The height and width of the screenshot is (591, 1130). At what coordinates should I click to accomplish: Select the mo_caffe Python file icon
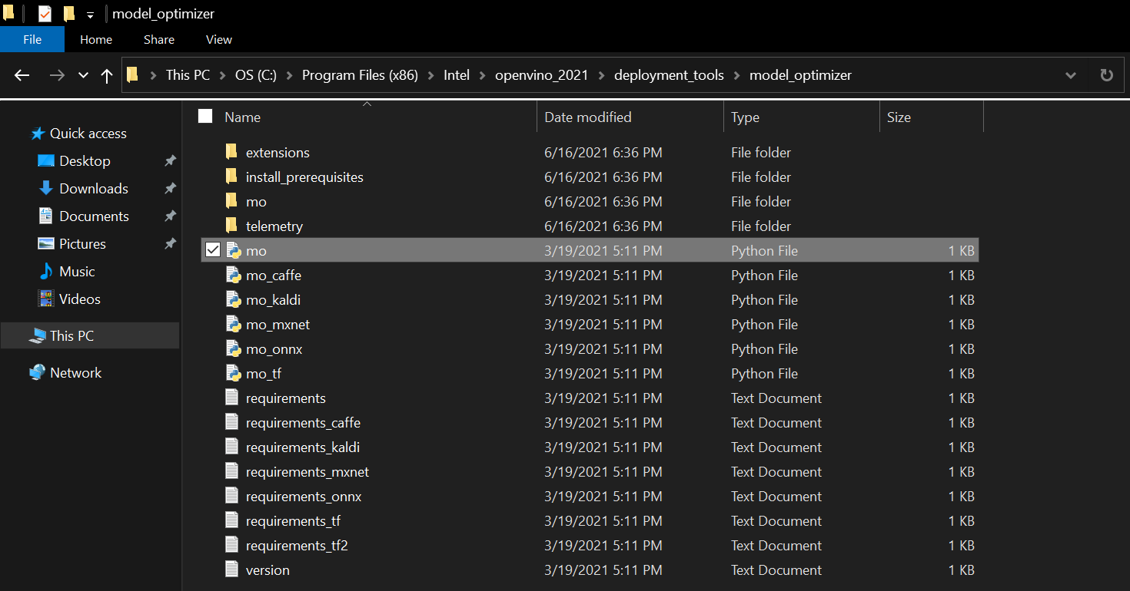[x=234, y=275]
